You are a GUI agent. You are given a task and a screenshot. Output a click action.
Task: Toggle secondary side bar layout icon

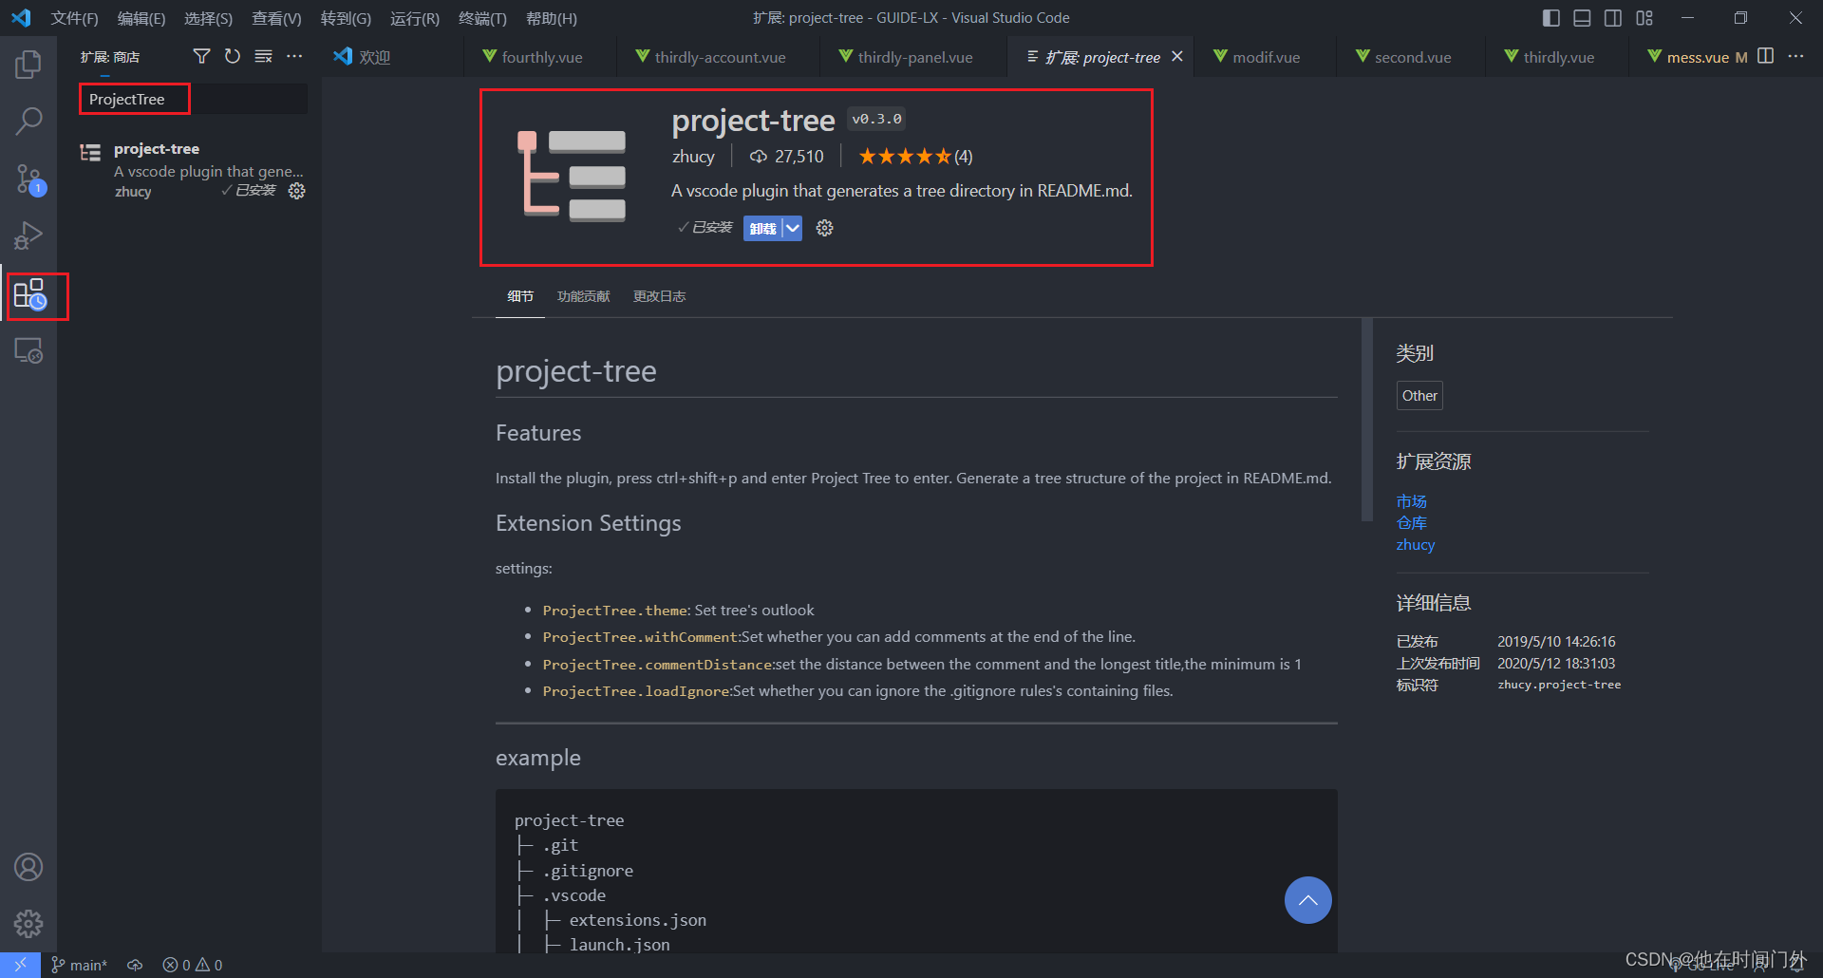[1613, 17]
